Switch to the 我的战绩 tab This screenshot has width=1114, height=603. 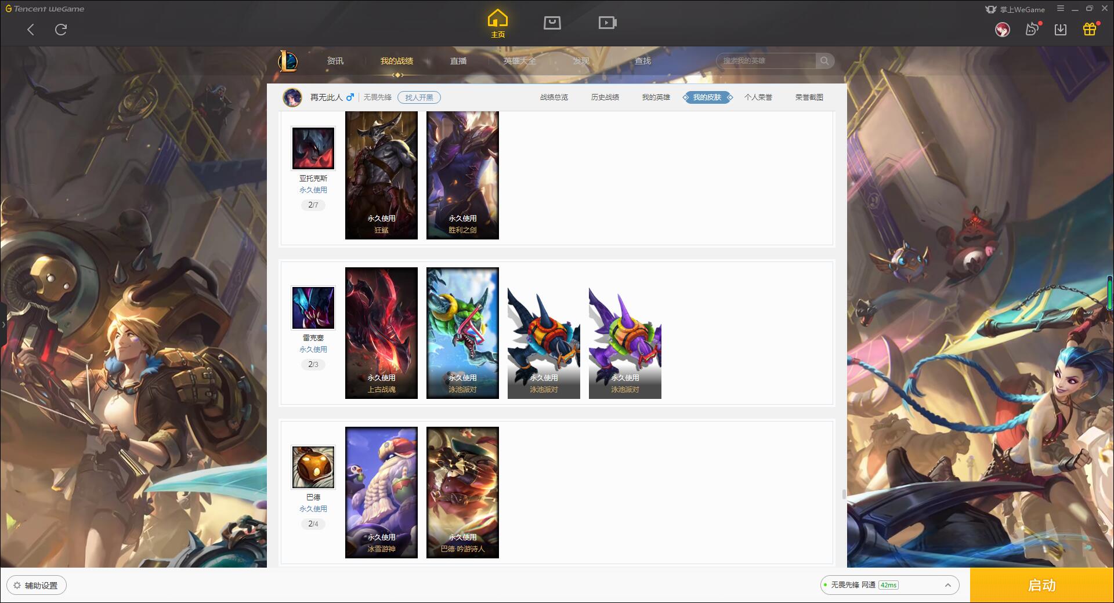397,61
